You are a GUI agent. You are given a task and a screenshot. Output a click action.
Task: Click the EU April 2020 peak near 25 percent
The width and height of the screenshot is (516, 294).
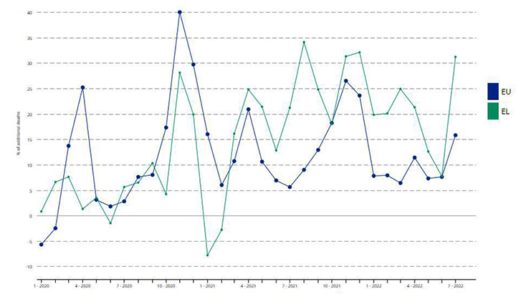[x=83, y=87]
